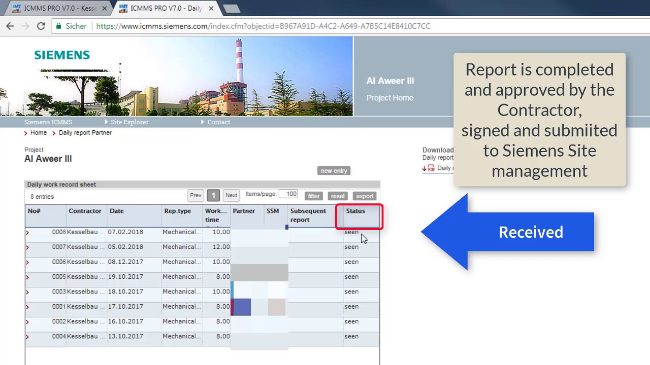The image size is (650, 365).
Task: Click date cell 18.10.2017
Action: pyautogui.click(x=125, y=291)
